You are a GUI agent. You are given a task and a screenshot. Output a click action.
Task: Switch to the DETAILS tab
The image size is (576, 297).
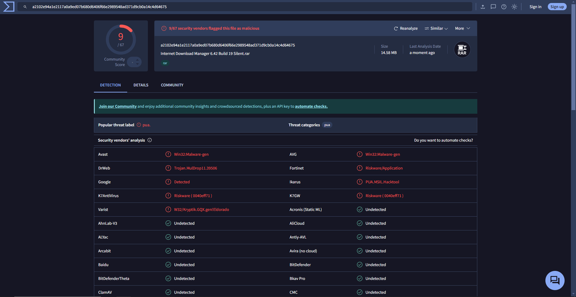click(141, 85)
